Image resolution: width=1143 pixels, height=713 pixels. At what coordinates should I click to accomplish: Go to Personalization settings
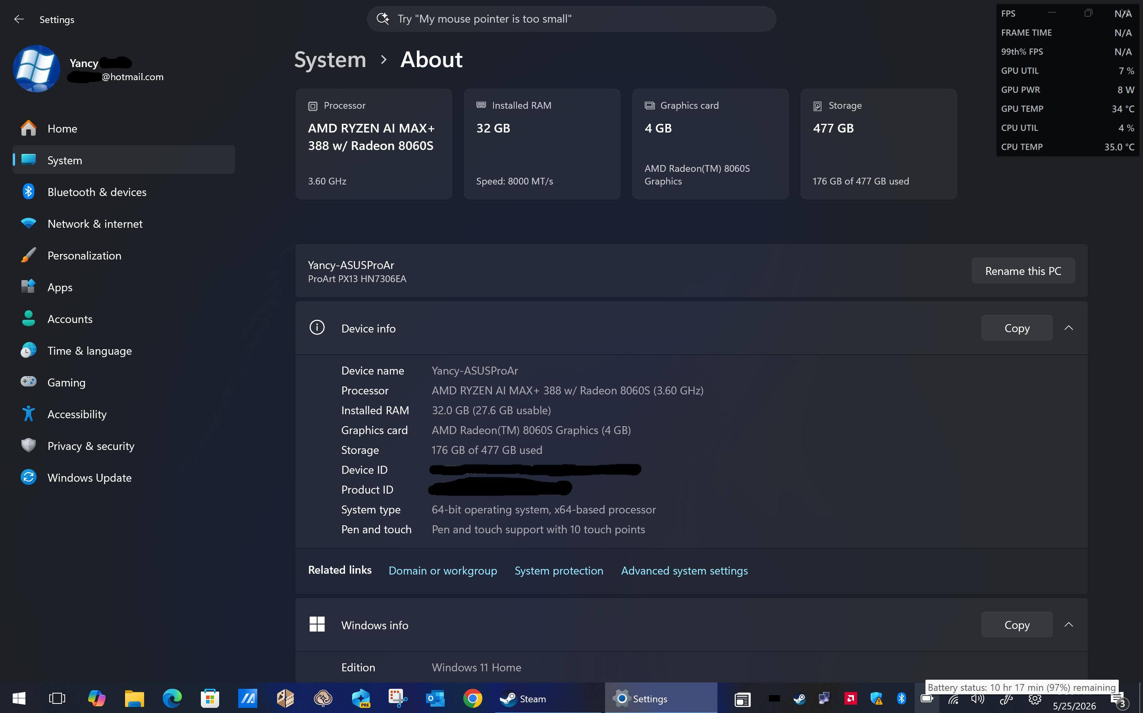123,255
